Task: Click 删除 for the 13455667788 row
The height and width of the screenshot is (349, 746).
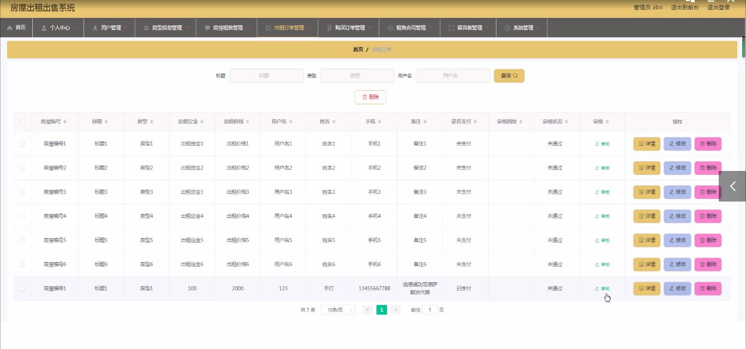Action: (x=708, y=288)
